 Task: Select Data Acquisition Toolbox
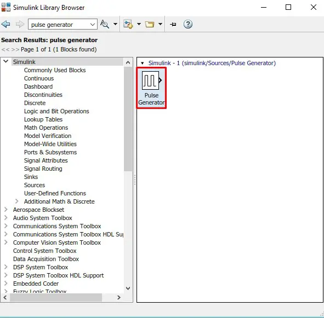coord(46,259)
